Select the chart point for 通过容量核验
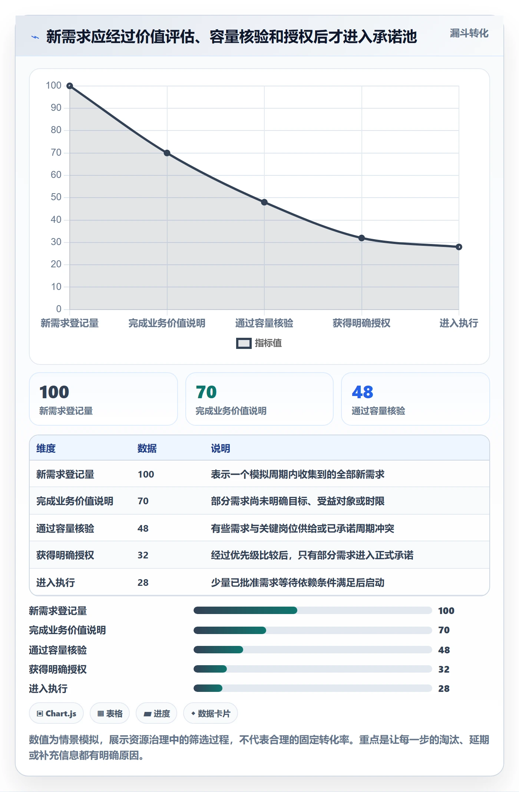Image resolution: width=519 pixels, height=792 pixels. coord(264,202)
